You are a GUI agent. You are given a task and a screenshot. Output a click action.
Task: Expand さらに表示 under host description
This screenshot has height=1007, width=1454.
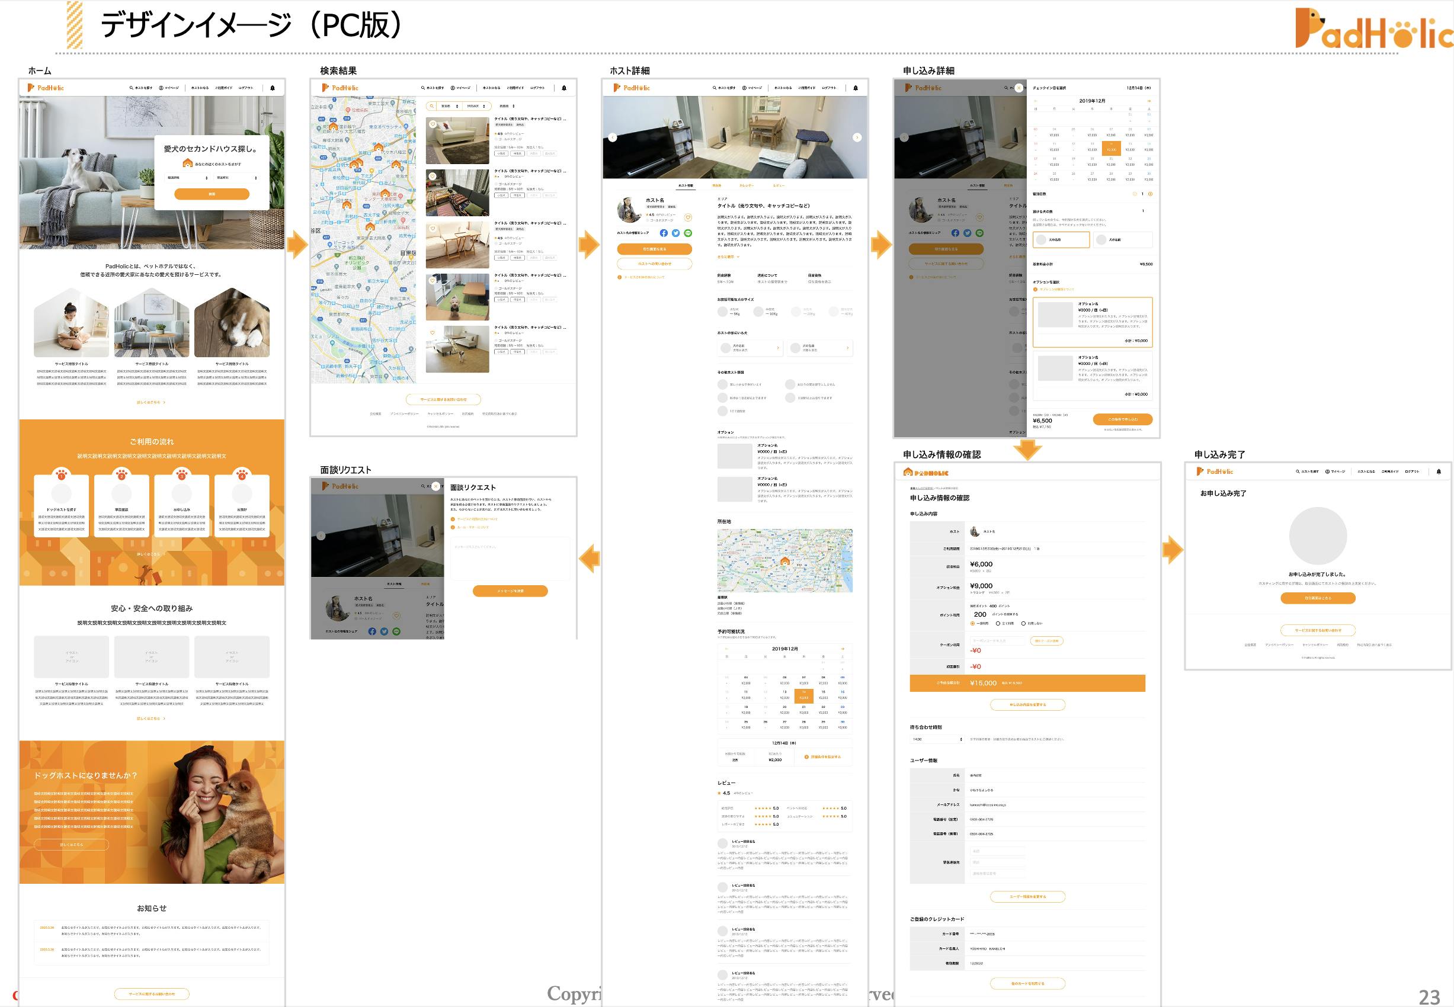point(728,257)
